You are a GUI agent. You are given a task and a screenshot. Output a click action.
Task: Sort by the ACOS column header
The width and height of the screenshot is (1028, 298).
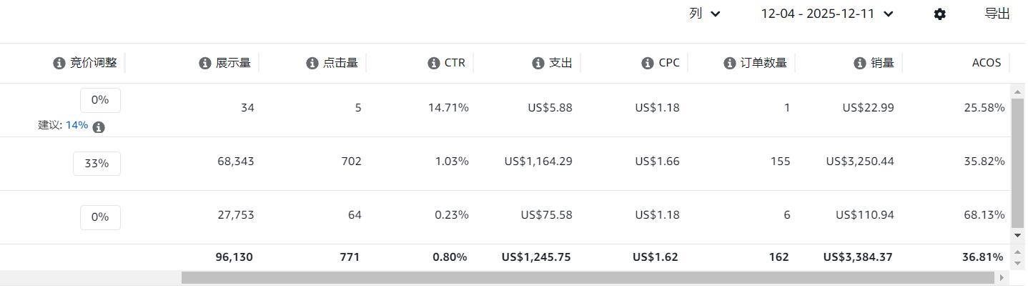click(987, 63)
